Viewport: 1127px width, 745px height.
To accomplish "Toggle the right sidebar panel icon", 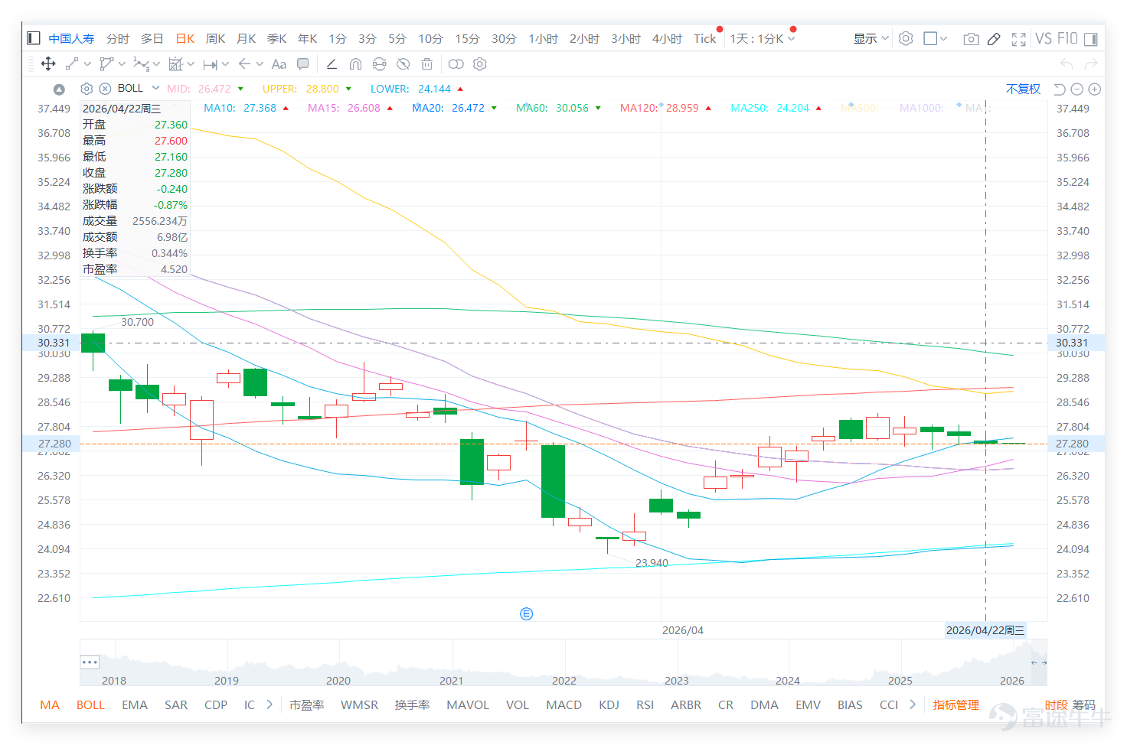I will (1090, 38).
